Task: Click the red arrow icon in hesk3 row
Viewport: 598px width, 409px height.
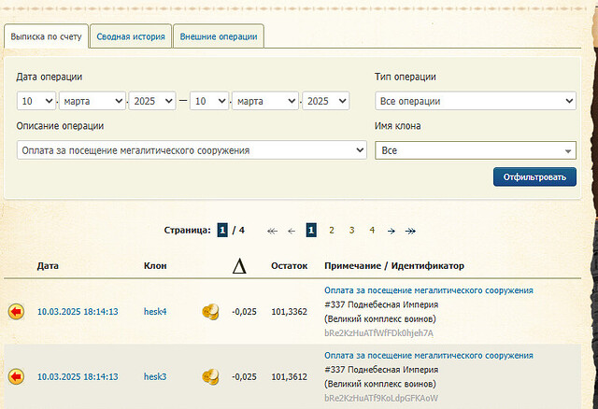Action: pos(15,376)
